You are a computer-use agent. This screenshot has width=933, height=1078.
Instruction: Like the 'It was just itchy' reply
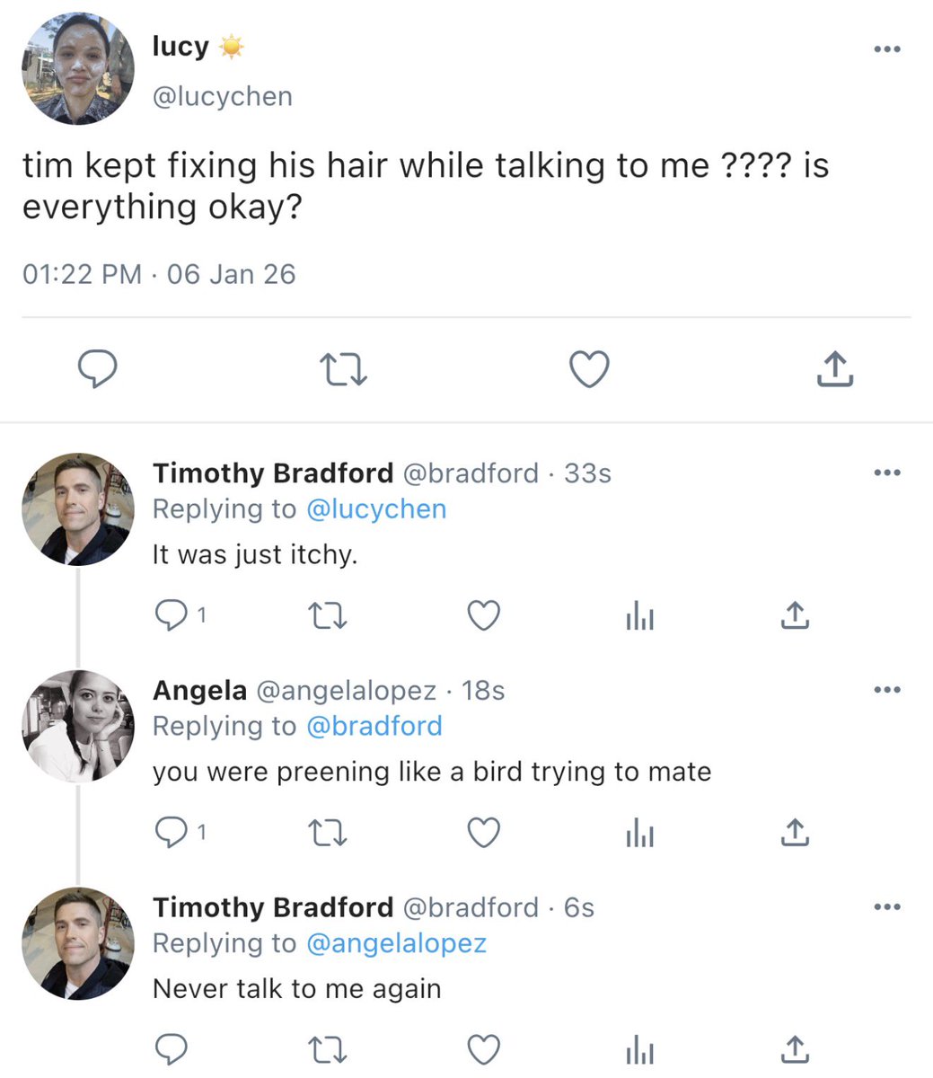[x=484, y=615]
